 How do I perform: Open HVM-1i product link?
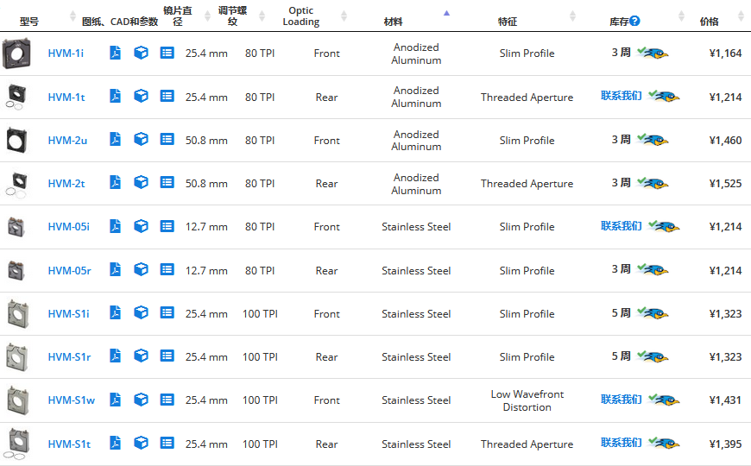point(66,54)
